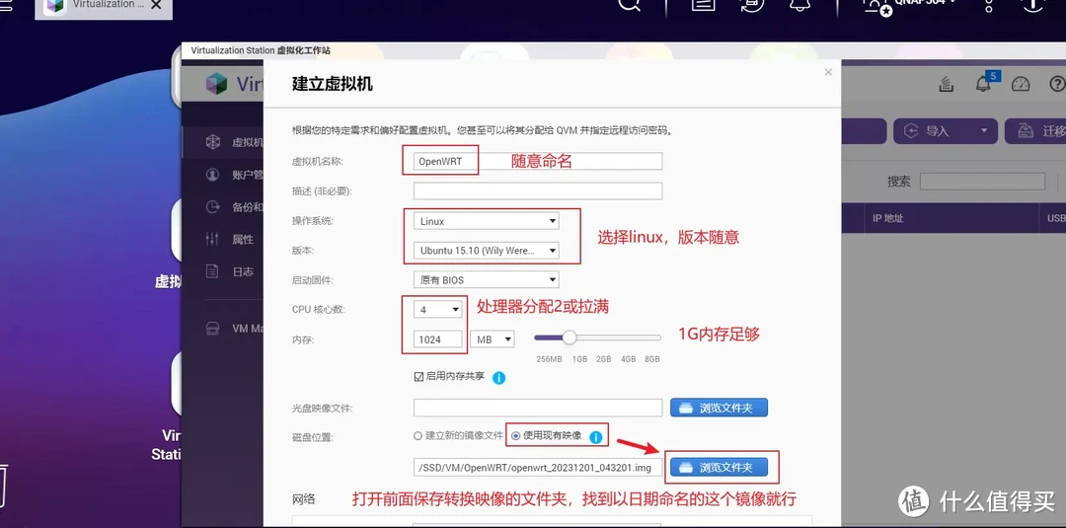Screen dimensions: 1066x528
Task: Click the 描述 (非必要) input field
Action: point(538,190)
